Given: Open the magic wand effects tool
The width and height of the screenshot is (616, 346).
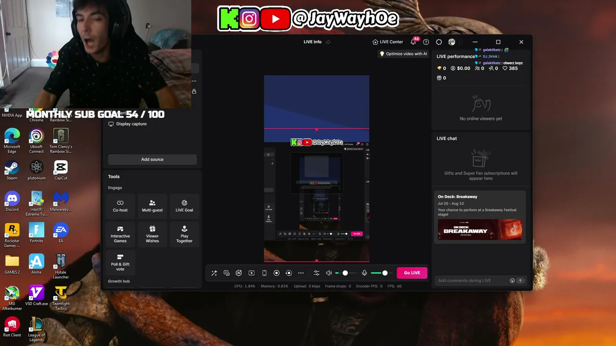Looking at the screenshot, I should [214, 273].
